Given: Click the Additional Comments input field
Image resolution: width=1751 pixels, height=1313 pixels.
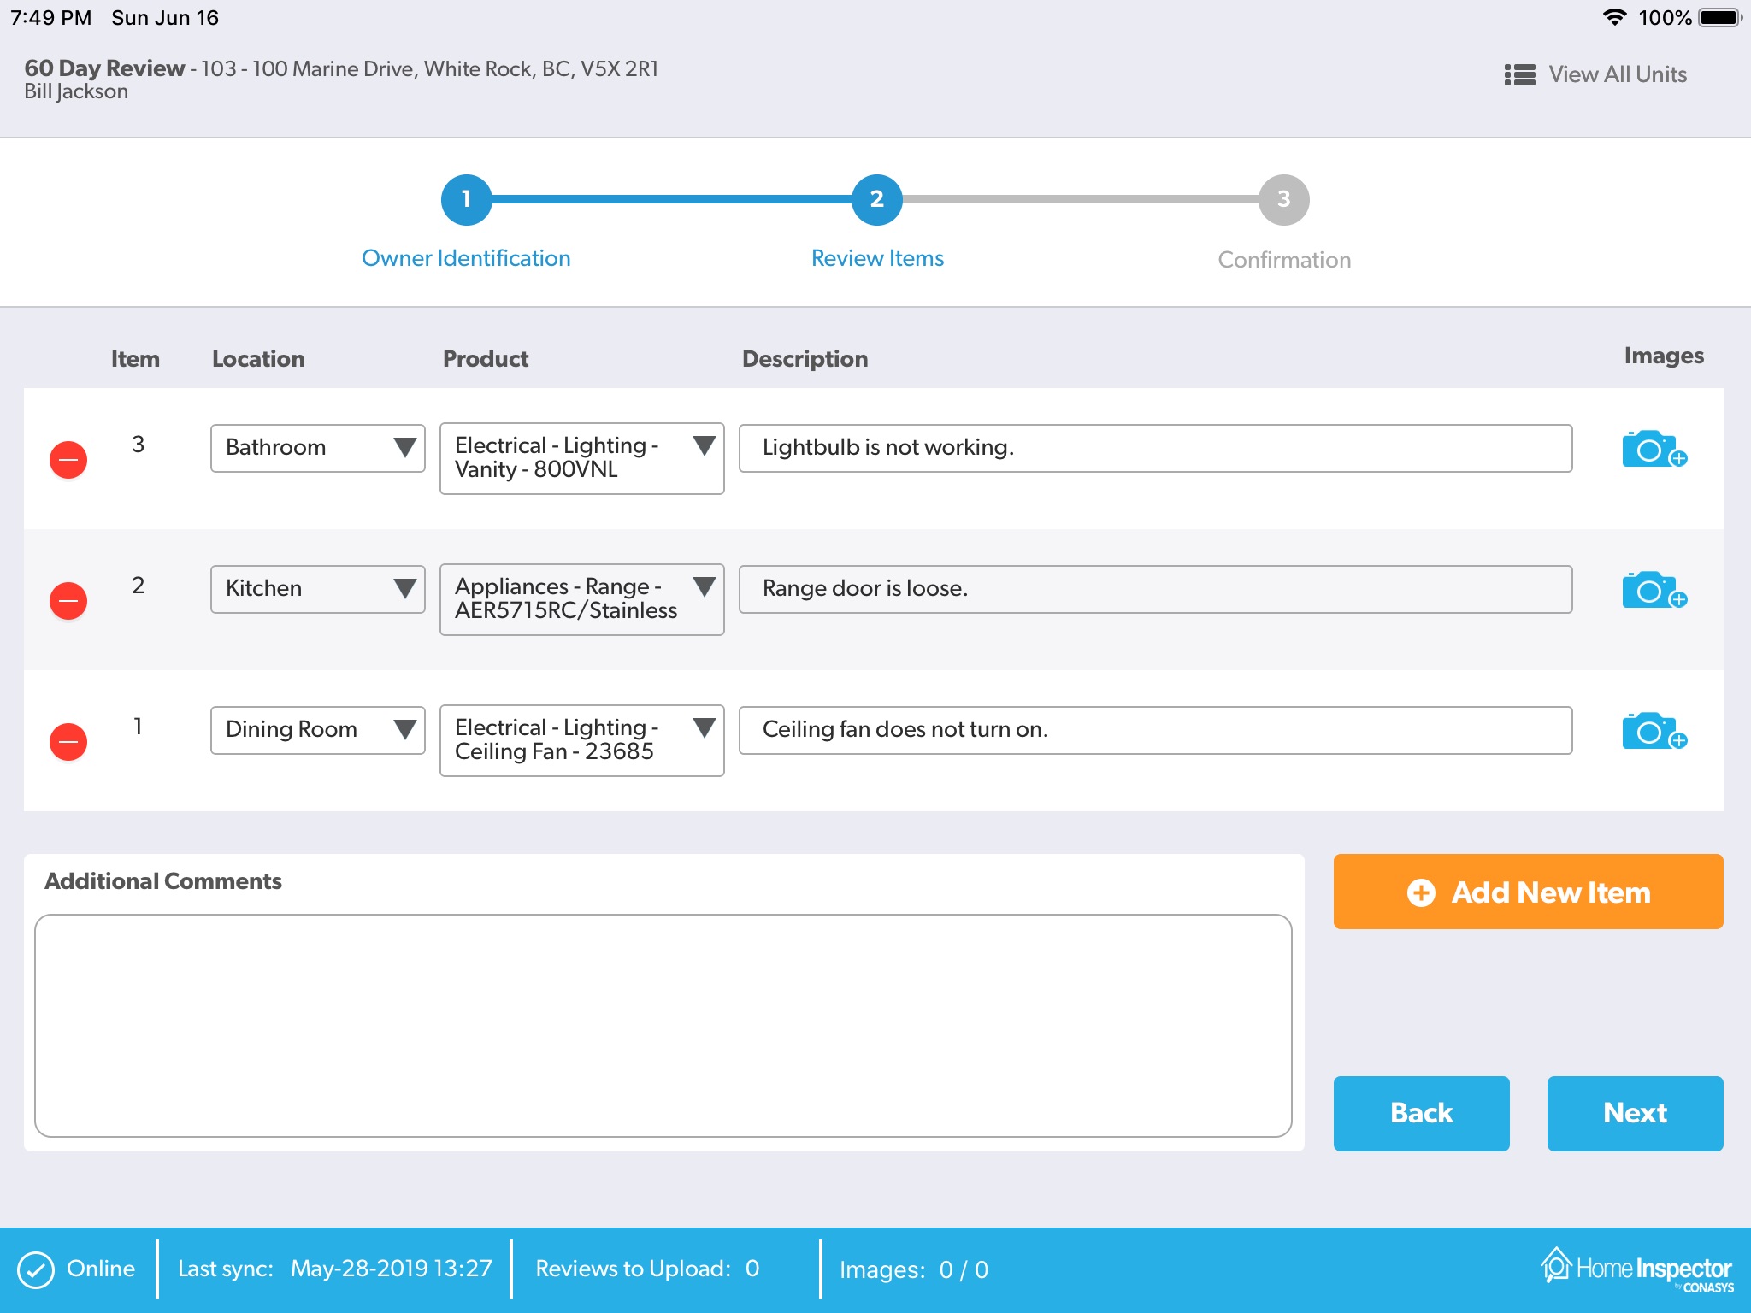Looking at the screenshot, I should point(663,1023).
